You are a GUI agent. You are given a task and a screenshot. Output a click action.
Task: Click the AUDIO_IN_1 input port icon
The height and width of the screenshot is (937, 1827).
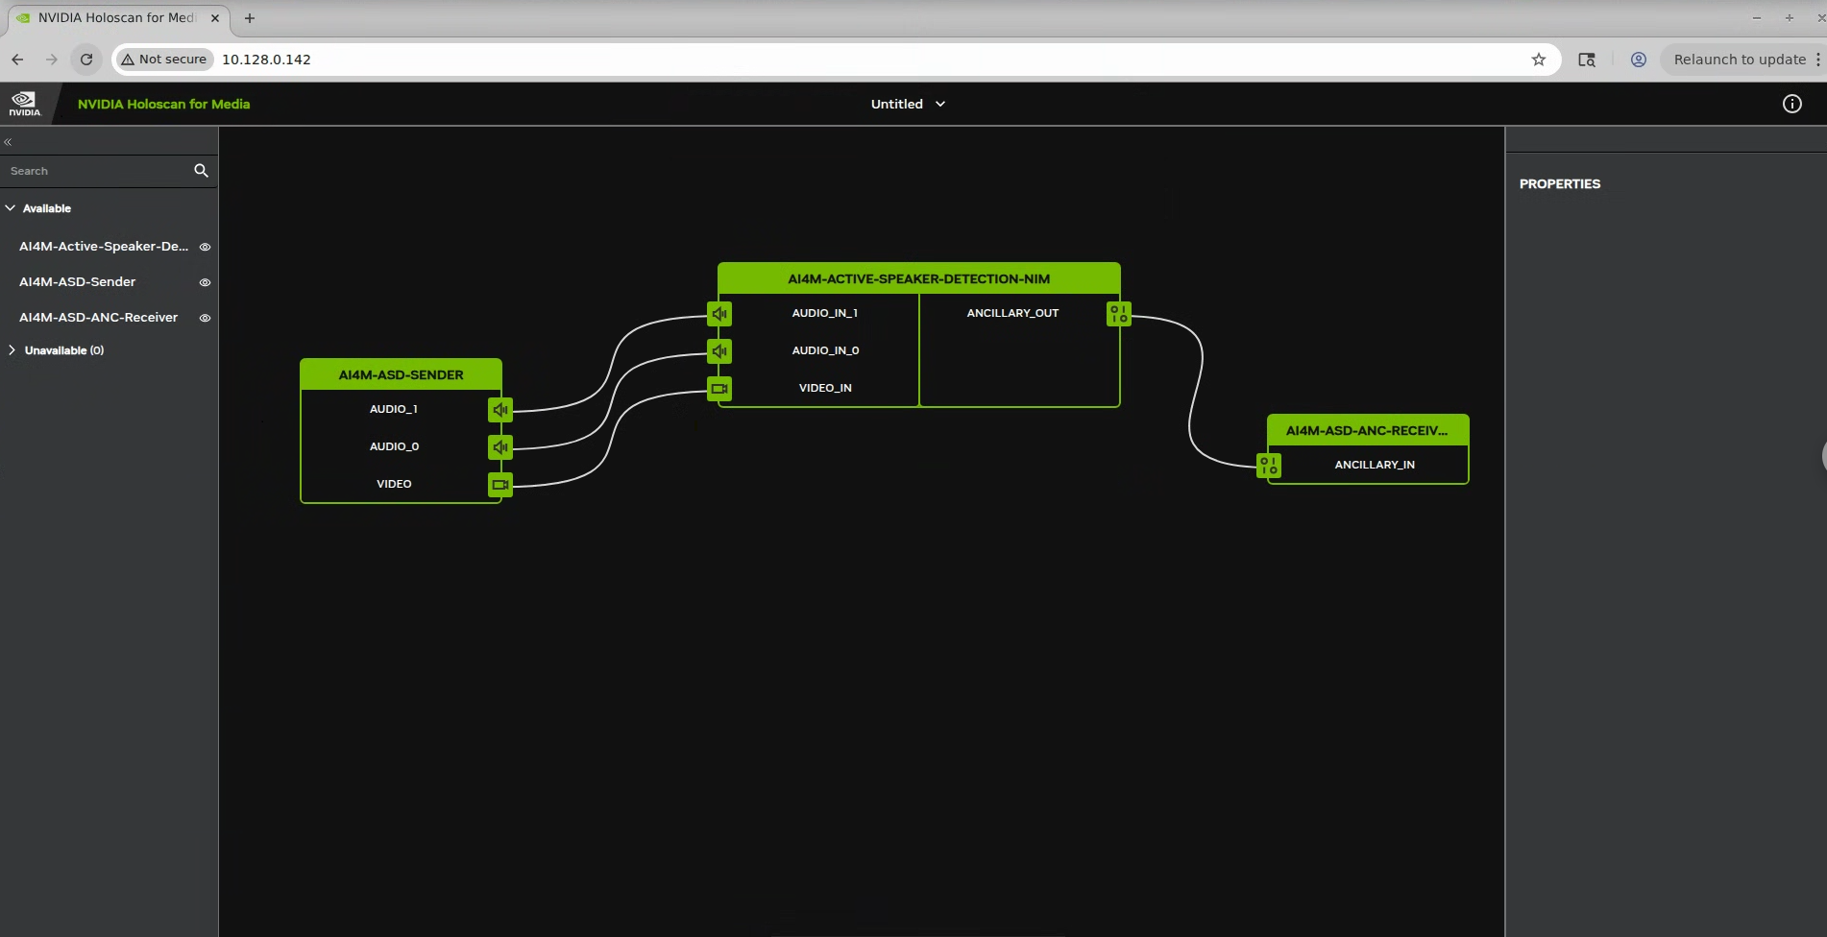click(x=719, y=314)
